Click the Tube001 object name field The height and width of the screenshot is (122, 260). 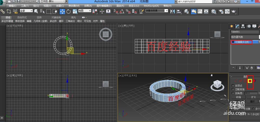[245, 32]
